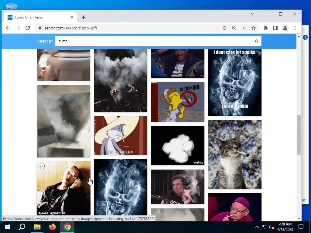The height and width of the screenshot is (233, 311).
Task: Open the network tray icon
Action: pyautogui.click(x=265, y=227)
